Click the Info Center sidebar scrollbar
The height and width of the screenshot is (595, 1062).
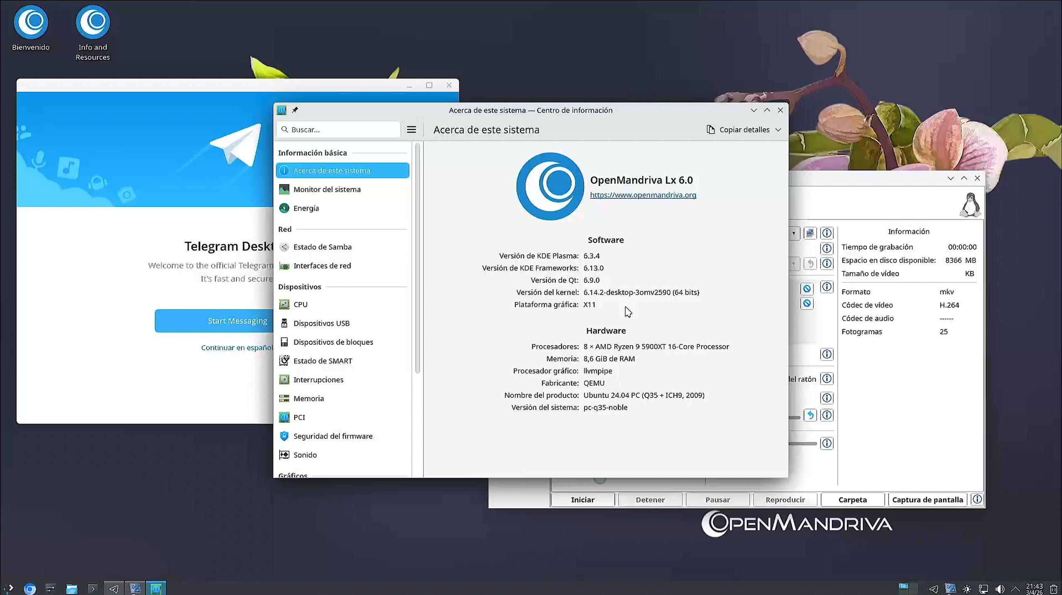point(417,257)
